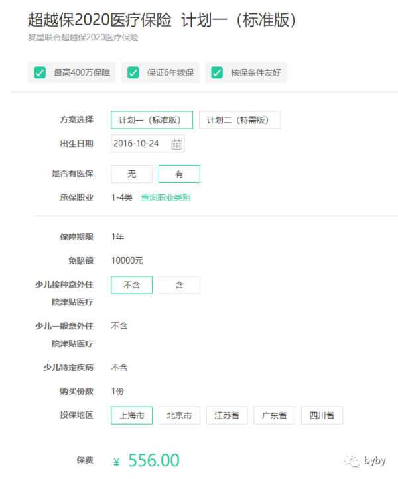The image size is (398, 479).
Task: Select 计划一（标准版）plan option
Action: click(x=152, y=120)
